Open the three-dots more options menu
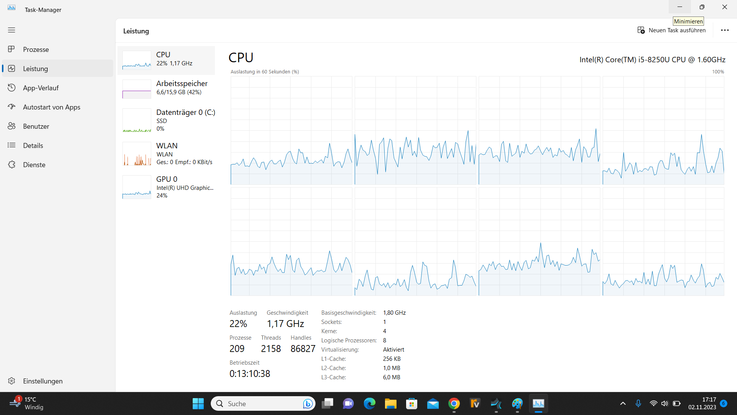 (x=725, y=30)
